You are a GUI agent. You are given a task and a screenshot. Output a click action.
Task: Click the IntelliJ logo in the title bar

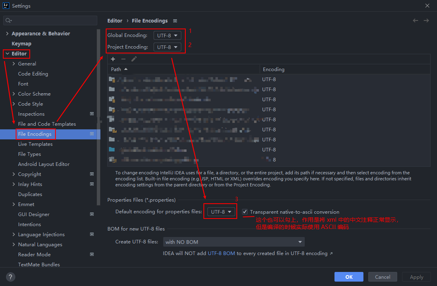(x=6, y=6)
